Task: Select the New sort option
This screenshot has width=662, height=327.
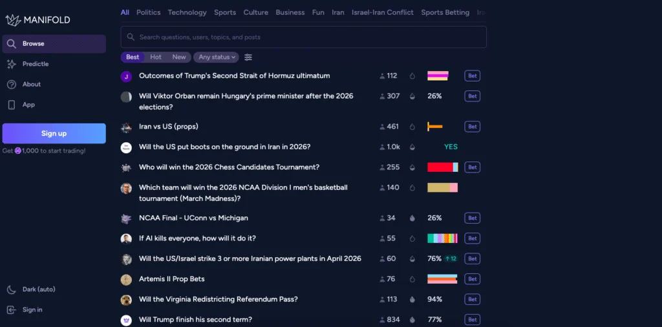Action: pos(179,58)
